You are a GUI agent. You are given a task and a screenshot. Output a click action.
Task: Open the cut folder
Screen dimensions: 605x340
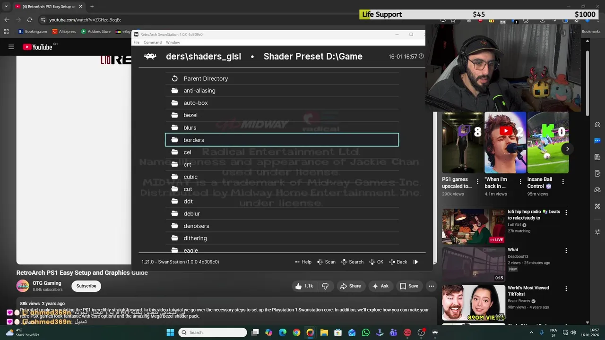click(282, 189)
